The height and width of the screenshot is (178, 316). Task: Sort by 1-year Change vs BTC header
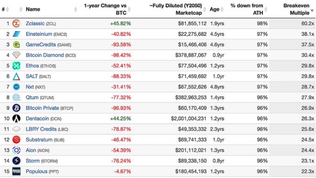click(105, 9)
